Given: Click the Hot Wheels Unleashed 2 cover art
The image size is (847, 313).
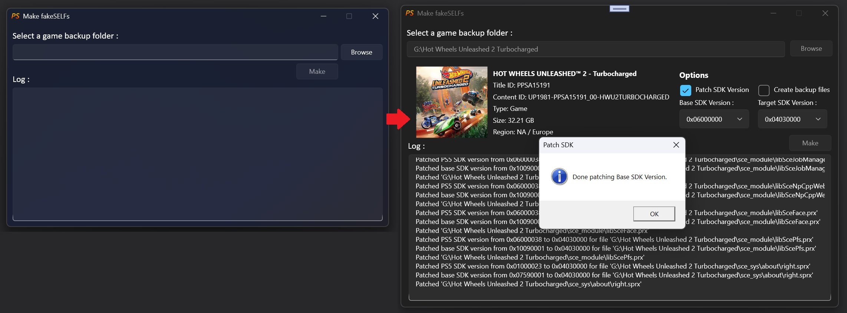Looking at the screenshot, I should pos(452,102).
